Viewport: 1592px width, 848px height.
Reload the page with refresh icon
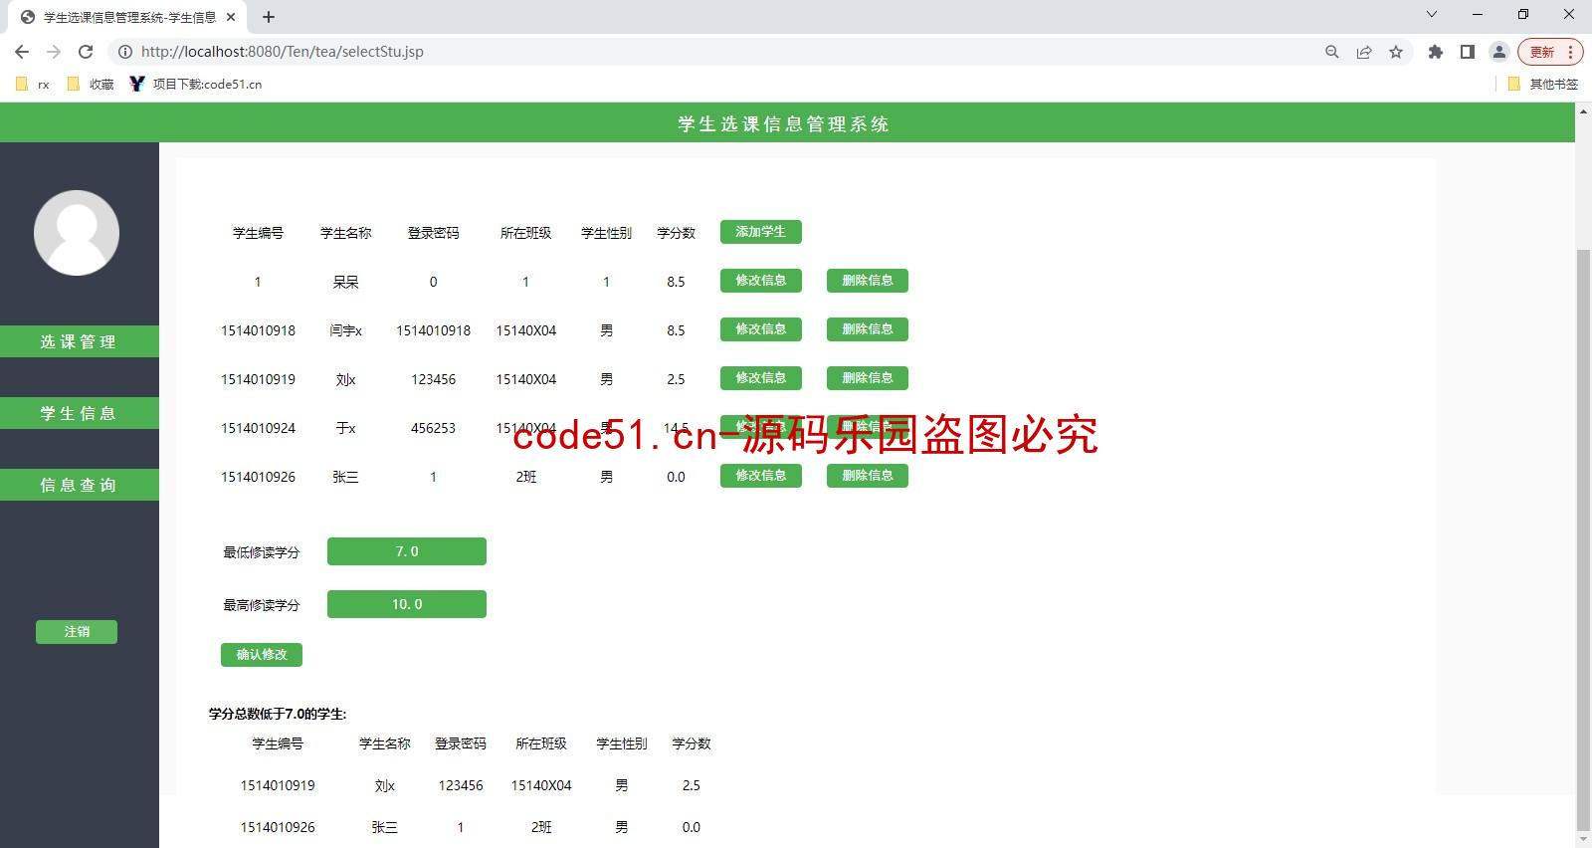tap(86, 52)
